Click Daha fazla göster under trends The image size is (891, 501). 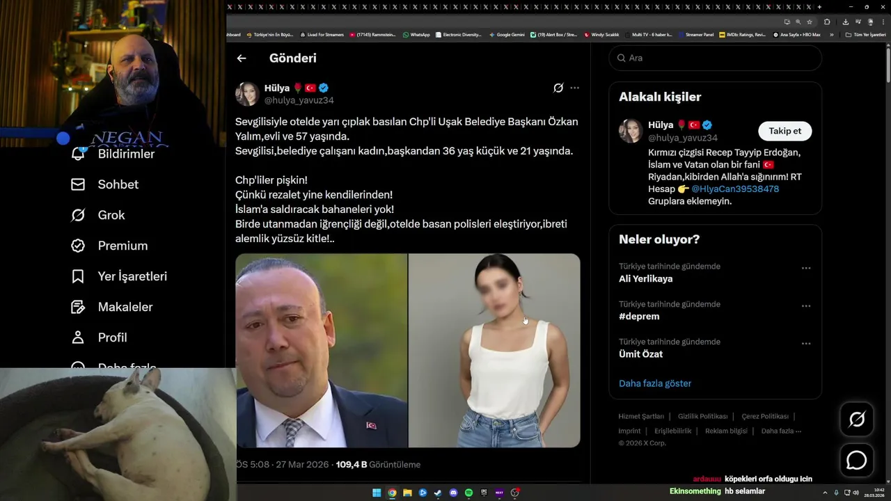655,383
